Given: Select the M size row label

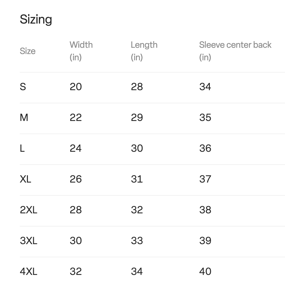Looking at the screenshot, I should point(24,118).
